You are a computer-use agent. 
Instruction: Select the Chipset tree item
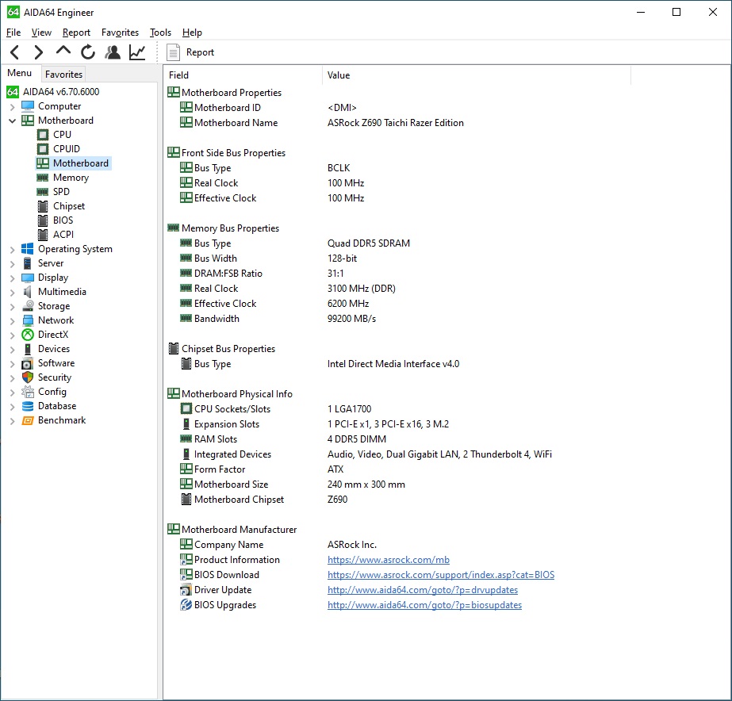coord(69,206)
